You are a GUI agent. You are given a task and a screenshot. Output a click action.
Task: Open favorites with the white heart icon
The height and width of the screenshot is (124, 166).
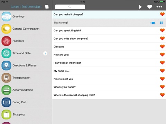point(150,7)
